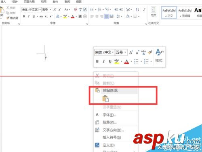The height and width of the screenshot is (152, 202).
Task: Open Paragraph group dialog launcher
Action: tap(145, 24)
